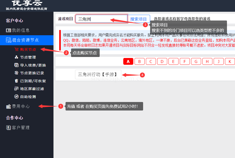Select the letter G filter tab
The height and width of the screenshot is (158, 235).
(196, 61)
